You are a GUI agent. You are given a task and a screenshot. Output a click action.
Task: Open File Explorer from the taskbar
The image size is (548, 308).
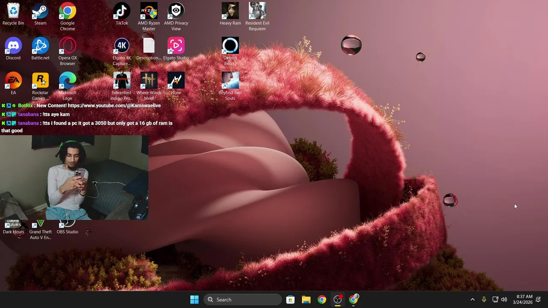click(306, 299)
